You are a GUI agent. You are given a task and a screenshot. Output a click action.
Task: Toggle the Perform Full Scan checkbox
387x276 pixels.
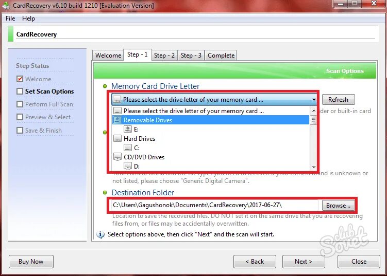coord(20,104)
